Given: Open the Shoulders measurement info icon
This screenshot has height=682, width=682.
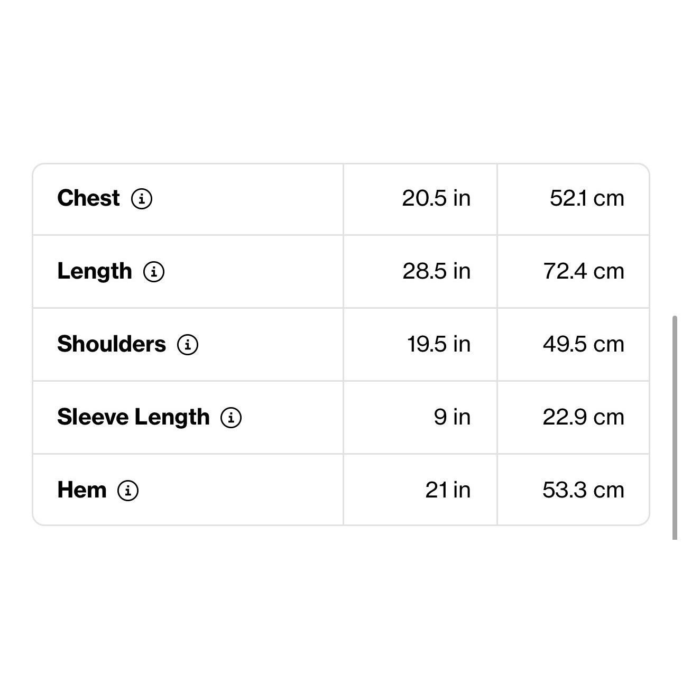Looking at the screenshot, I should (188, 345).
